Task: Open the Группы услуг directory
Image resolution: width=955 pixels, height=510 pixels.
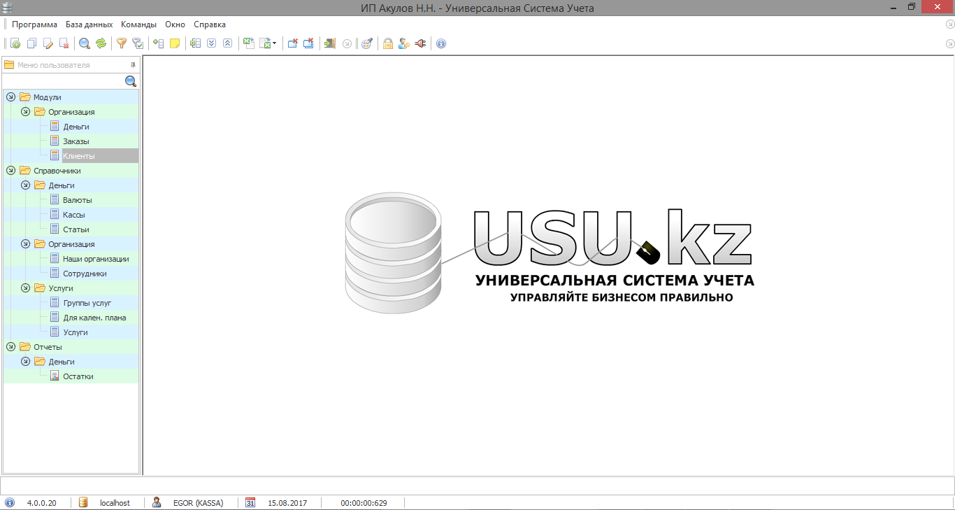Action: click(87, 303)
